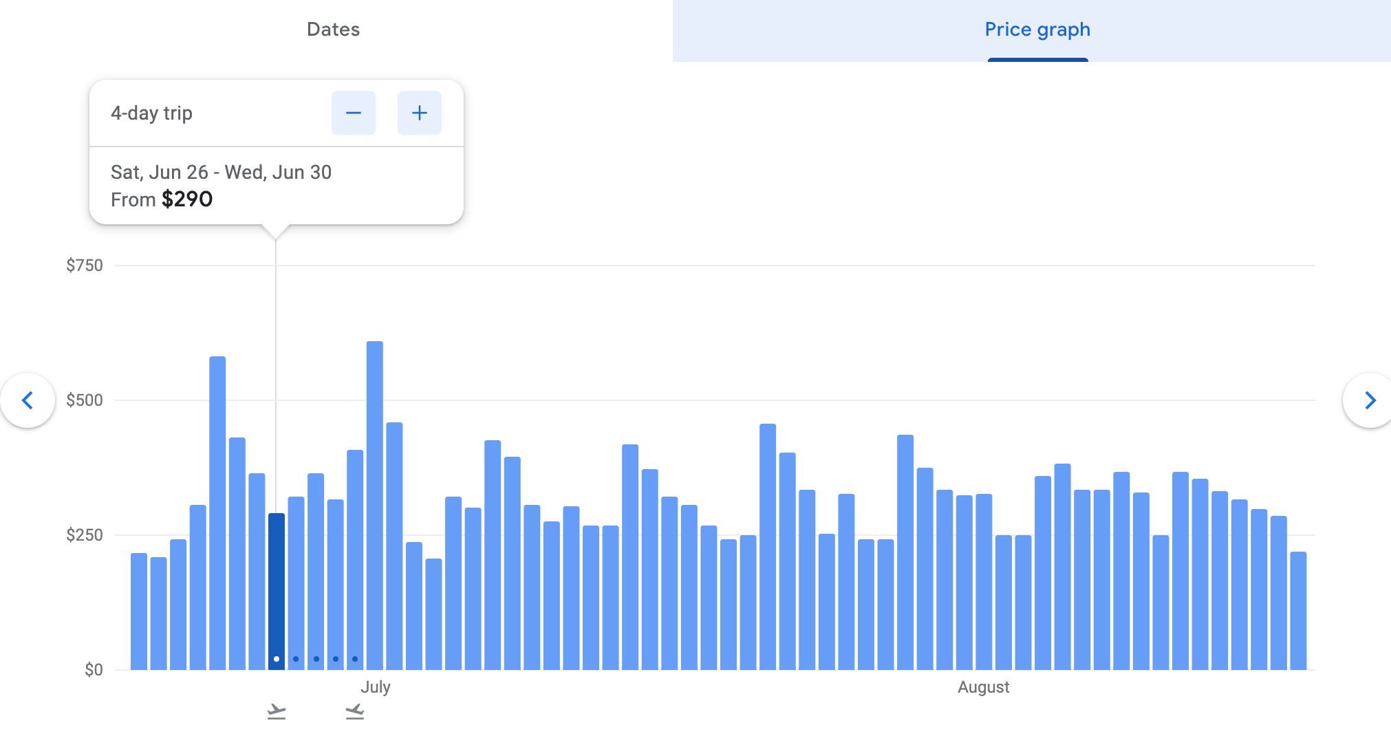Image resolution: width=1391 pixels, height=736 pixels.
Task: Increase trip length with the plus button
Action: tap(419, 113)
